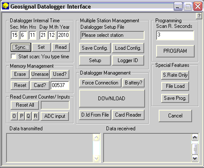Click the File Load button
The image size is (204, 168).
(x=175, y=86)
